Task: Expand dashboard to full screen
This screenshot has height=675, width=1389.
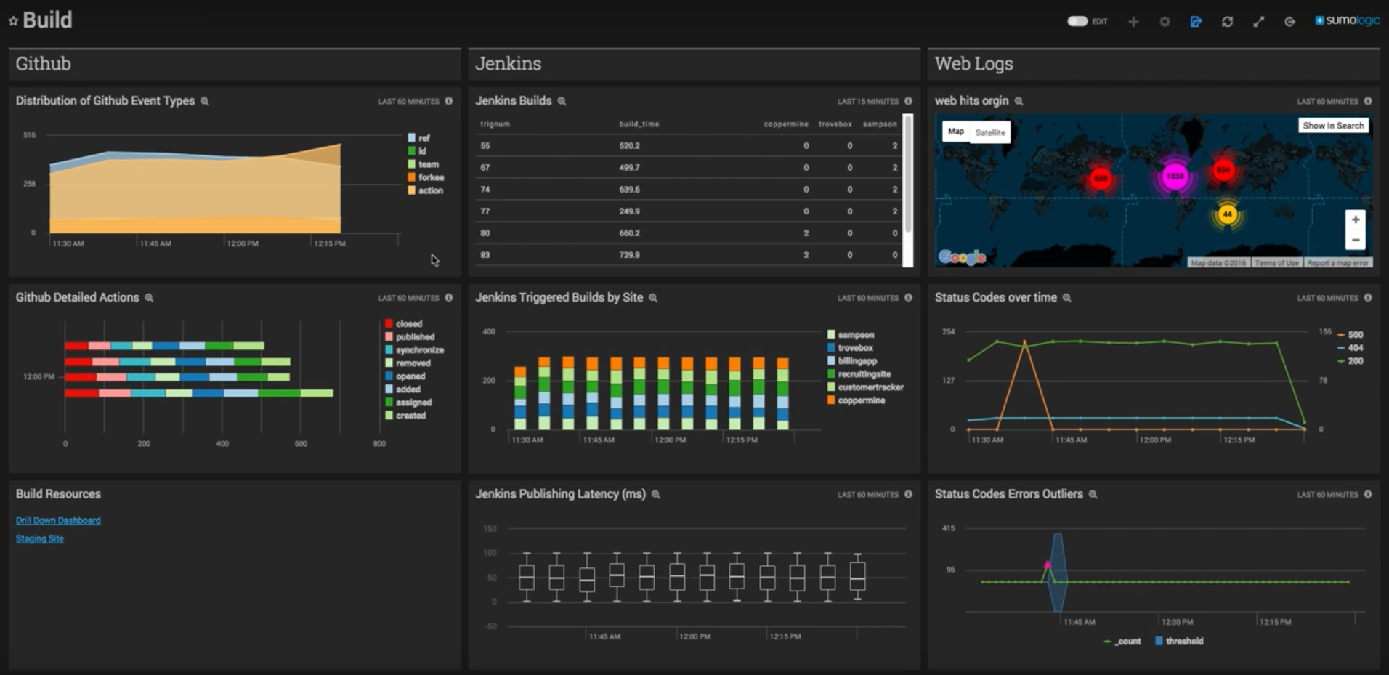Action: (1258, 22)
